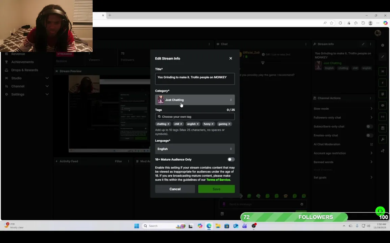Screen dimensions: 390x243
Task: Open the Windows Start menu
Action: [x=137, y=226]
